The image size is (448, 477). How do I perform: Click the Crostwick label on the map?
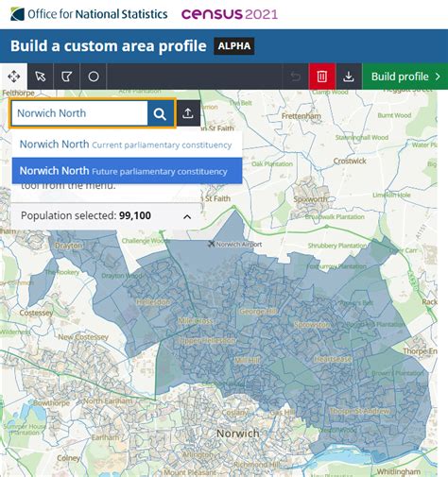pyautogui.click(x=350, y=161)
